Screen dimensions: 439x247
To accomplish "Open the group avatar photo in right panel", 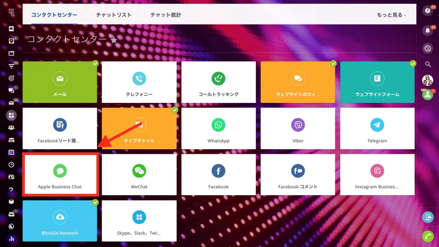I will (x=427, y=80).
